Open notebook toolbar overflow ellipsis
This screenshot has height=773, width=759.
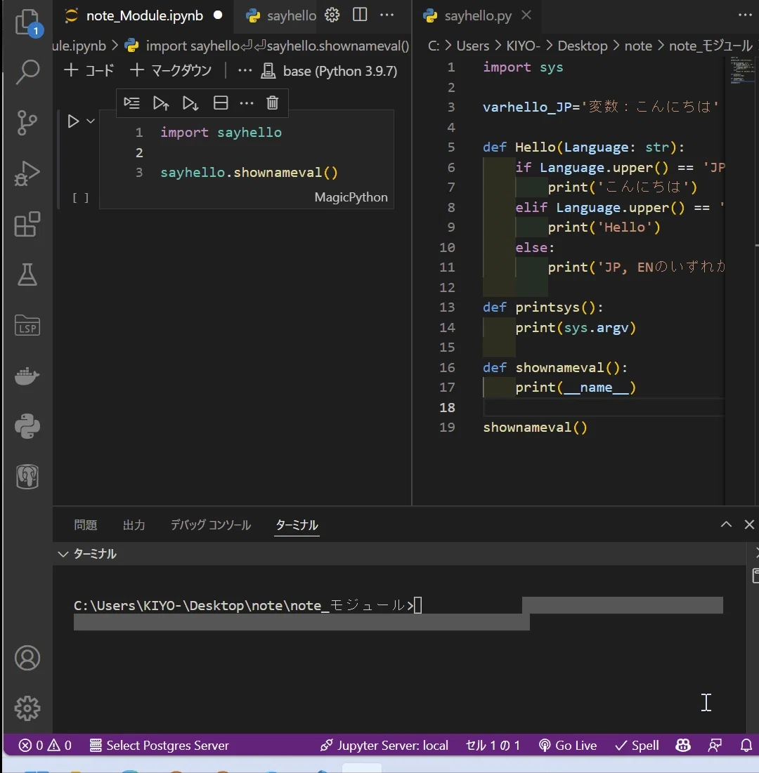(x=245, y=70)
